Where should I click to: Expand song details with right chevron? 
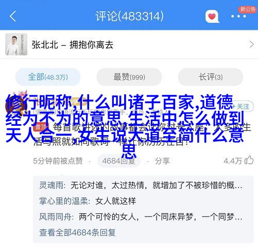tap(251, 44)
